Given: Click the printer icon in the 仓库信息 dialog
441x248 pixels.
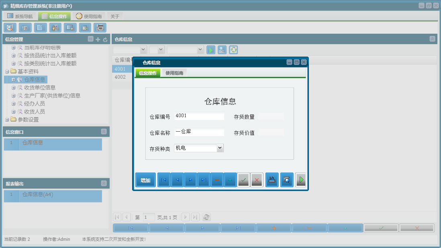Looking at the screenshot, I should (x=272, y=180).
